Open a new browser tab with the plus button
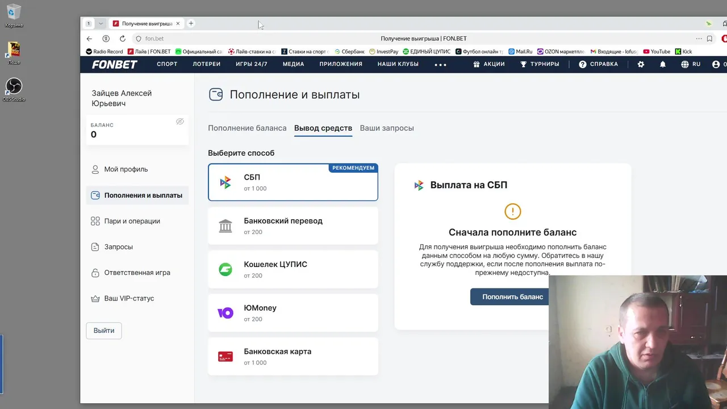This screenshot has width=727, height=409. [x=191, y=23]
